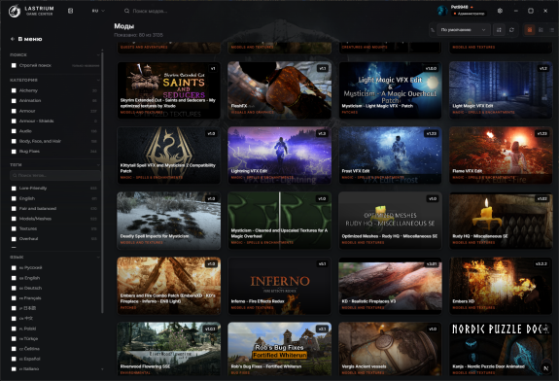Switch to list view icon

coord(552,30)
